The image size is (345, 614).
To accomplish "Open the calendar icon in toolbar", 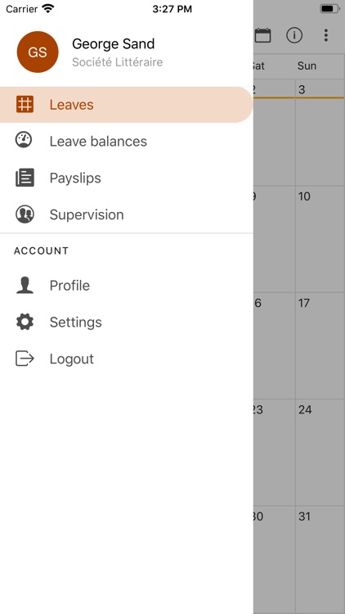I will tap(263, 35).
